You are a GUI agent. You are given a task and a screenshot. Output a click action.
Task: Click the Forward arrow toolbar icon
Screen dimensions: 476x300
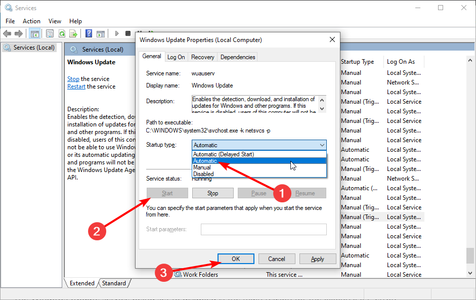click(x=19, y=33)
